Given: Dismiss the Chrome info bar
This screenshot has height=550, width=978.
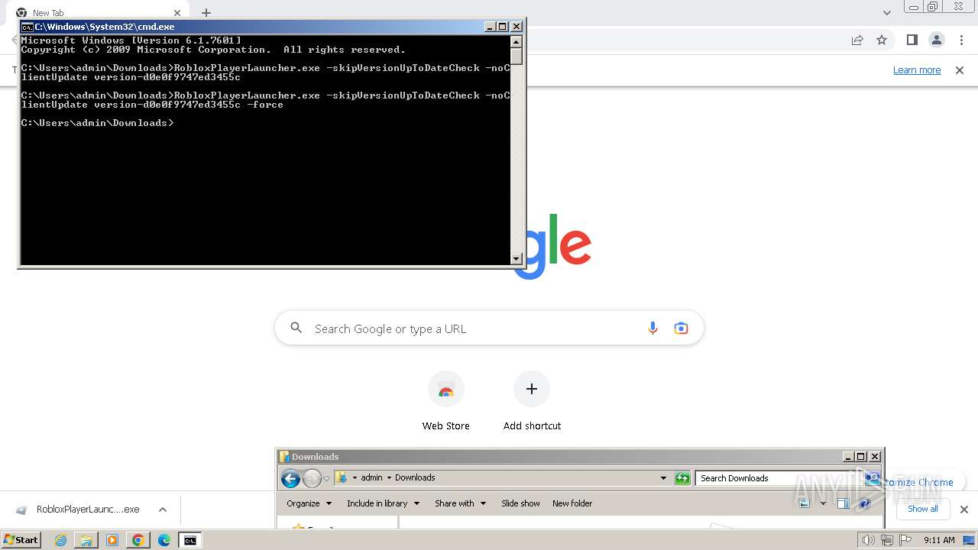Looking at the screenshot, I should 960,70.
